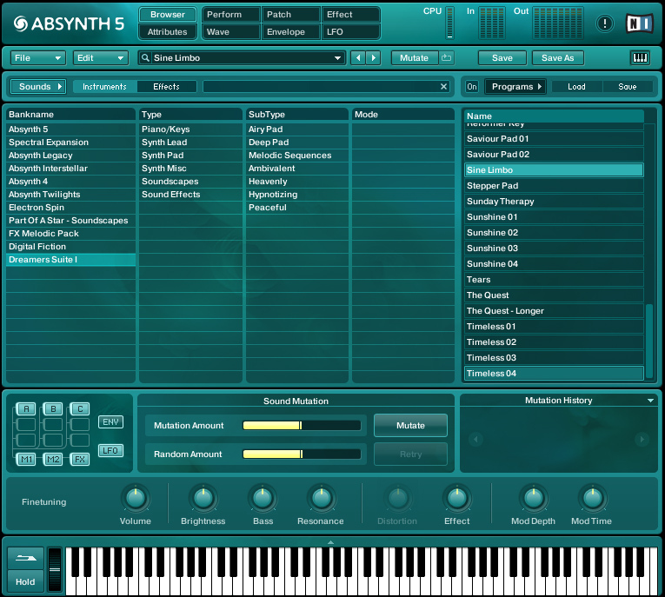The width and height of the screenshot is (665, 597).
Task: Click the pitch bend sustain icon
Action: click(25, 558)
